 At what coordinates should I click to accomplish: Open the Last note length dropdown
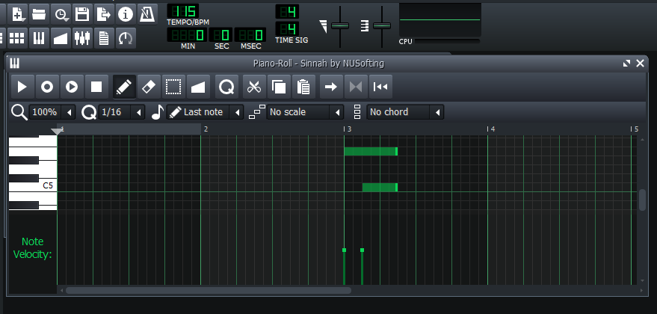(205, 112)
